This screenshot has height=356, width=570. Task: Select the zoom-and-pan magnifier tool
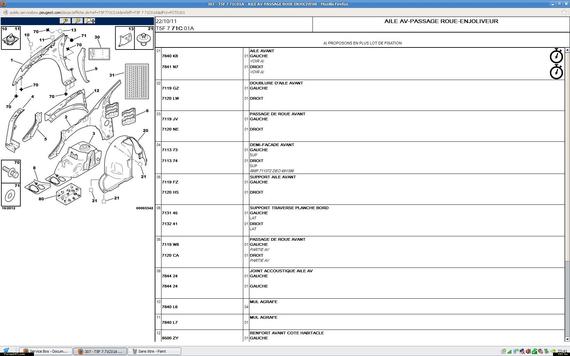[90, 21]
